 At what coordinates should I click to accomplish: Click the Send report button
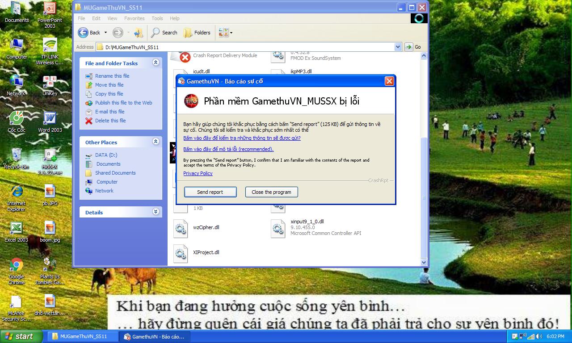[210, 192]
